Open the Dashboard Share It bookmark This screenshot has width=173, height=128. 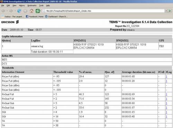pyautogui.click(x=56, y=17)
